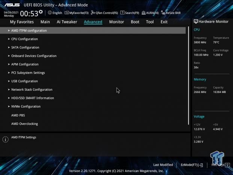
Task: Switch to the Tool tab
Action: [150, 22]
